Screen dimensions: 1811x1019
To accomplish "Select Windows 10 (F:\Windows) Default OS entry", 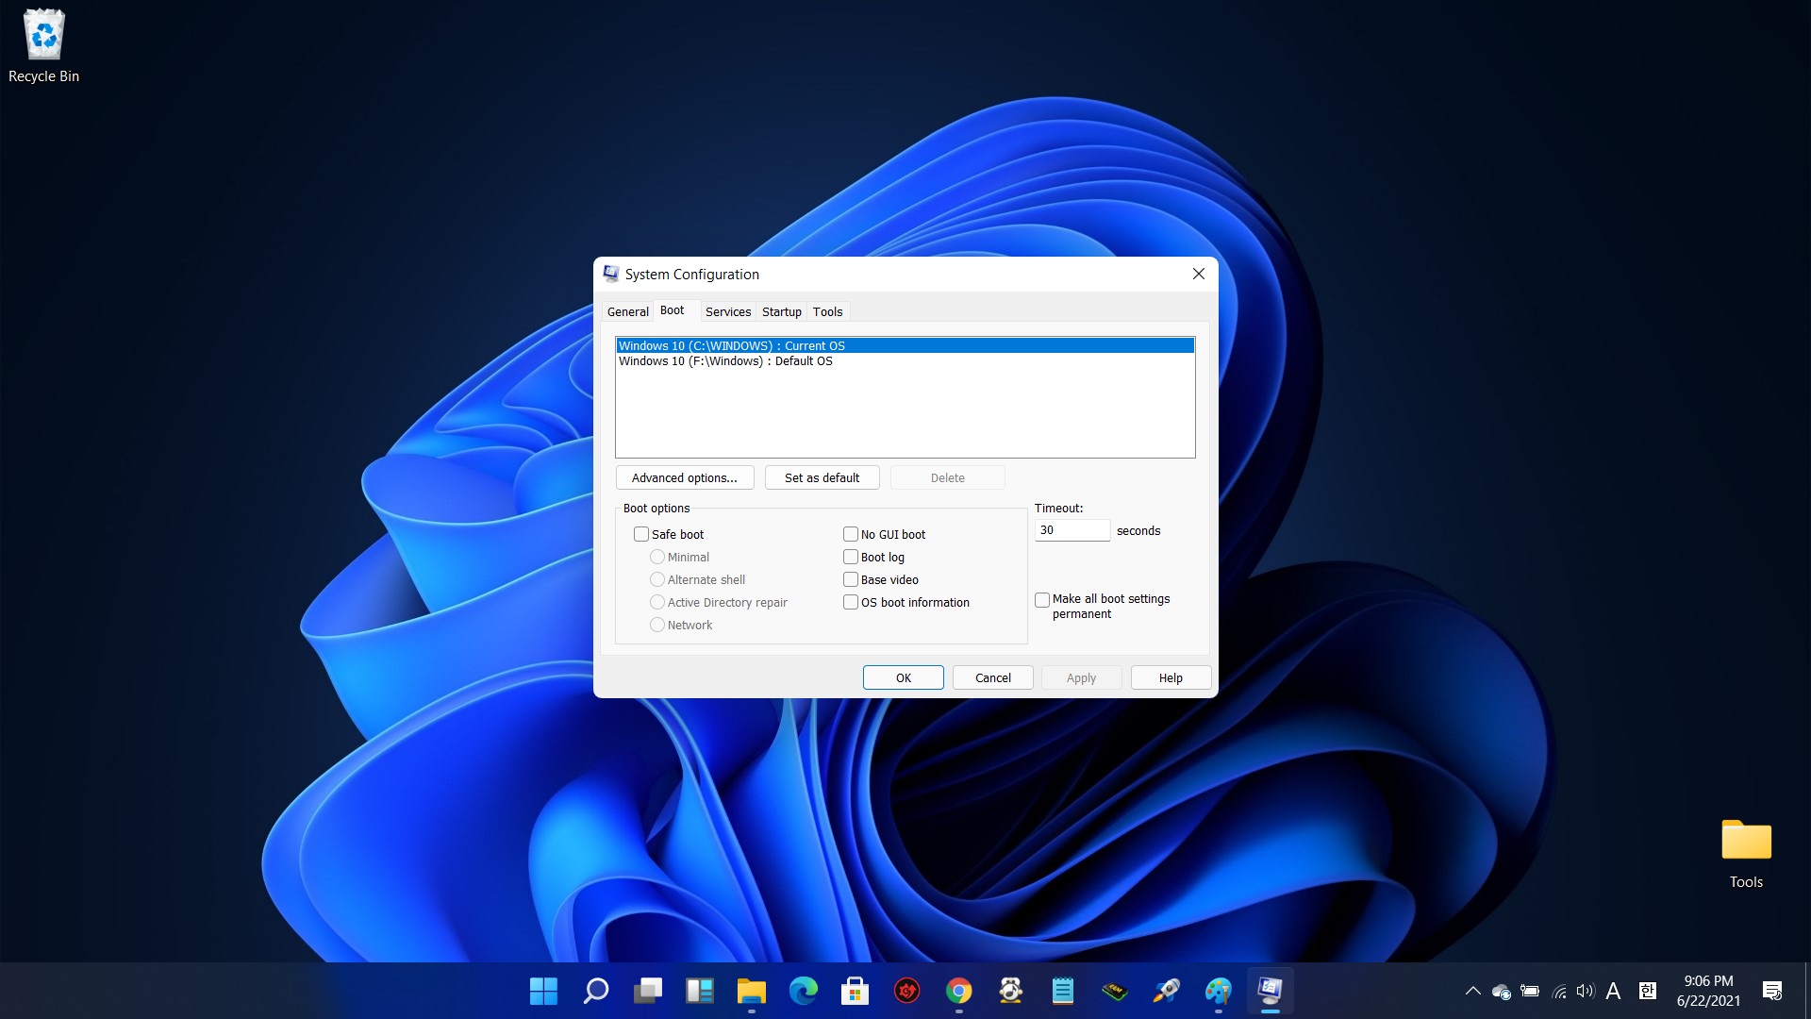I will (x=905, y=361).
